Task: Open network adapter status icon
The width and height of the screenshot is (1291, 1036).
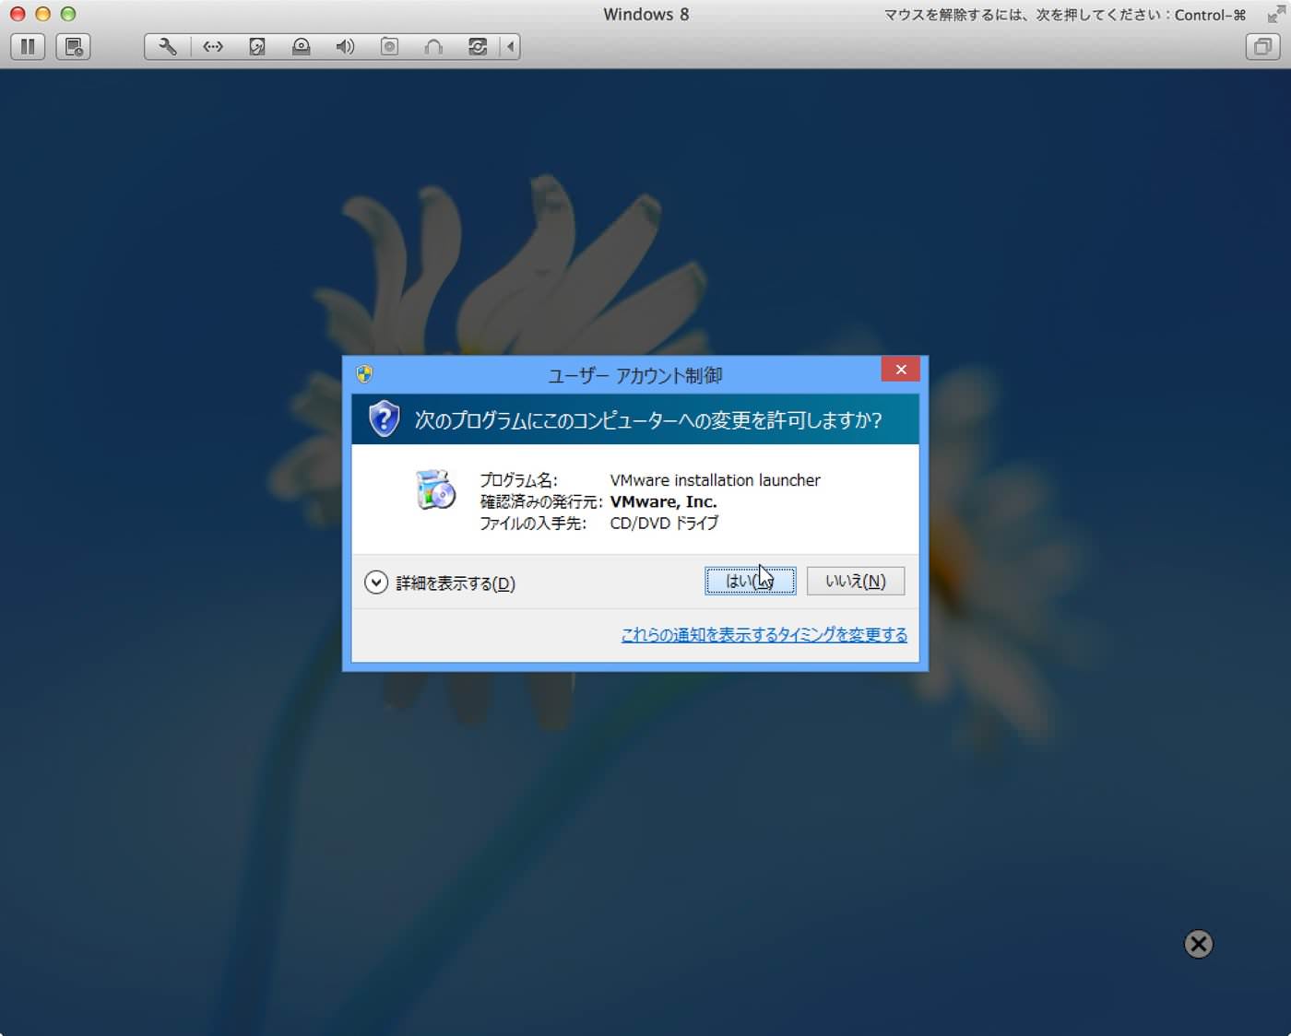Action: point(213,46)
